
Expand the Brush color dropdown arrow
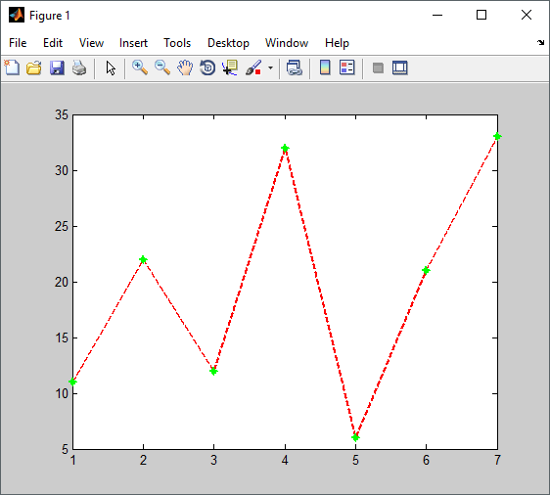click(270, 67)
